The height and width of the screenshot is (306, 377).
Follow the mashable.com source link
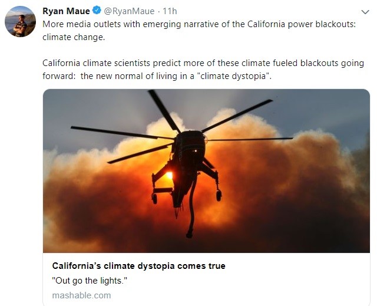[81, 295]
